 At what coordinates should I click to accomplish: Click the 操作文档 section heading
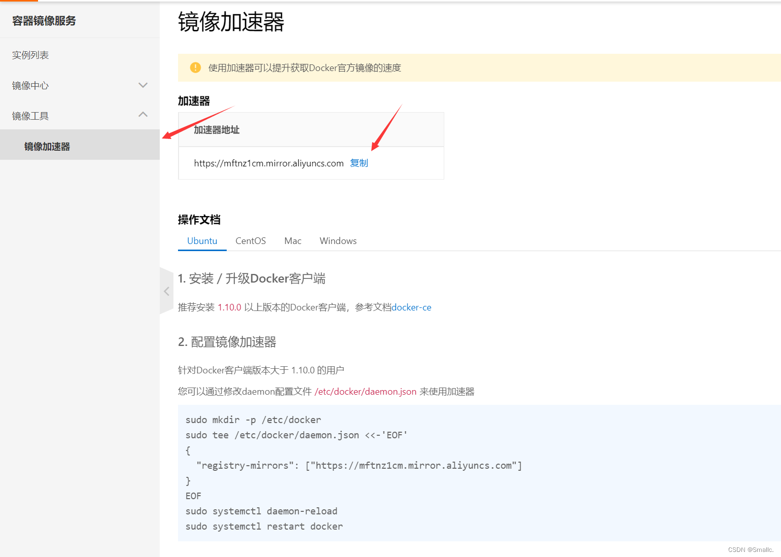click(x=199, y=220)
